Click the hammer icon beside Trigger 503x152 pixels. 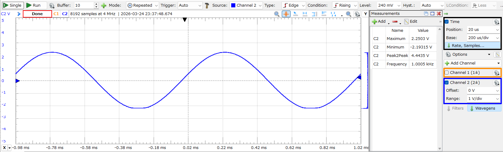click(x=207, y=5)
